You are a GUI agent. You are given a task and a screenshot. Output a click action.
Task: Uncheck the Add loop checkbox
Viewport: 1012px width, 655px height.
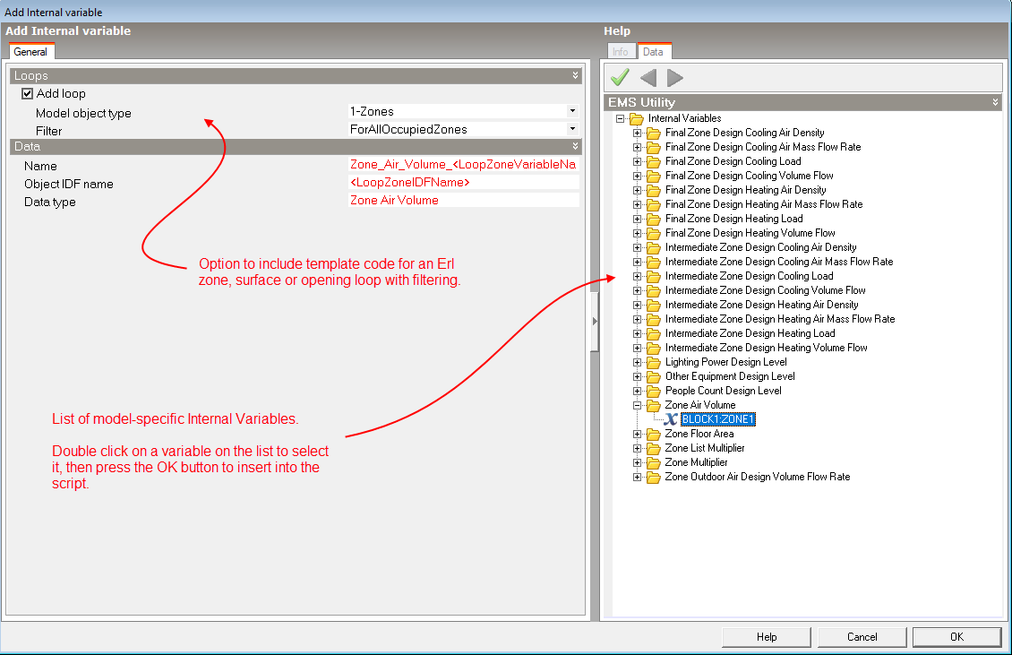pyautogui.click(x=27, y=93)
